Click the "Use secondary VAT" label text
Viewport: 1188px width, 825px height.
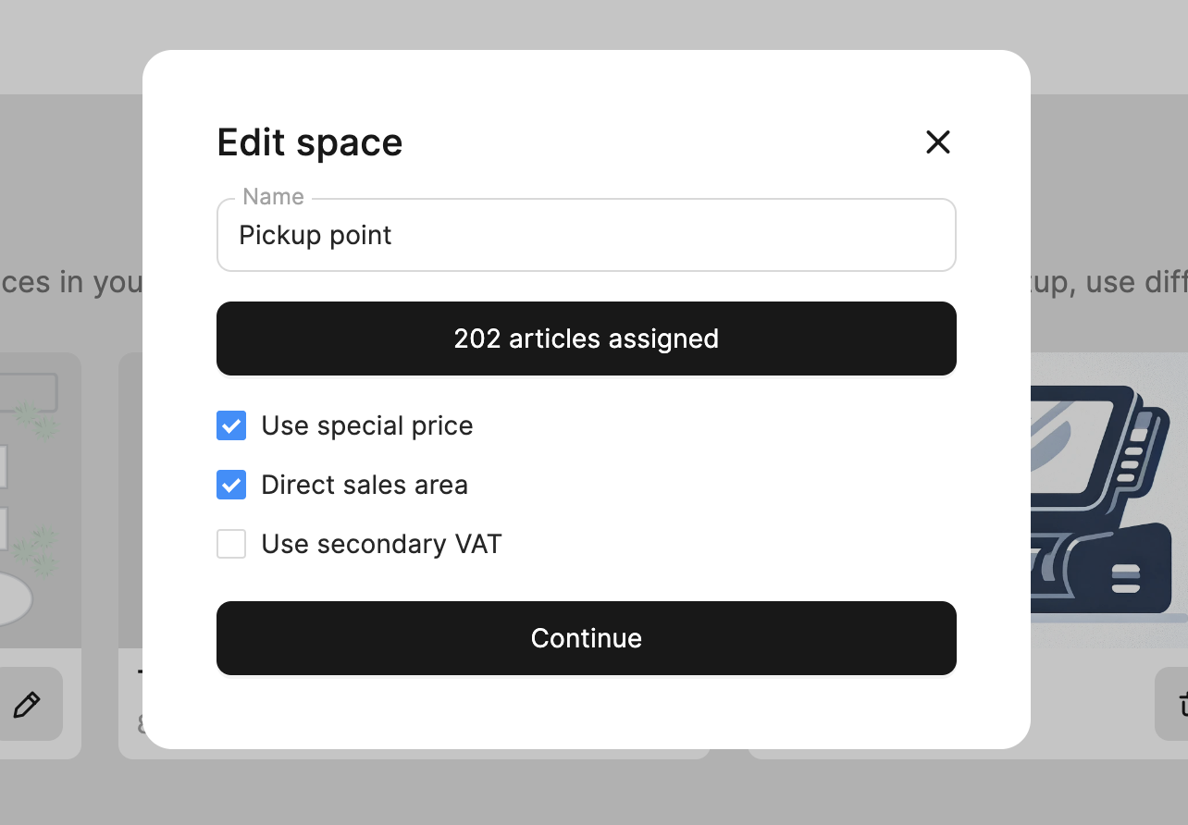(381, 544)
